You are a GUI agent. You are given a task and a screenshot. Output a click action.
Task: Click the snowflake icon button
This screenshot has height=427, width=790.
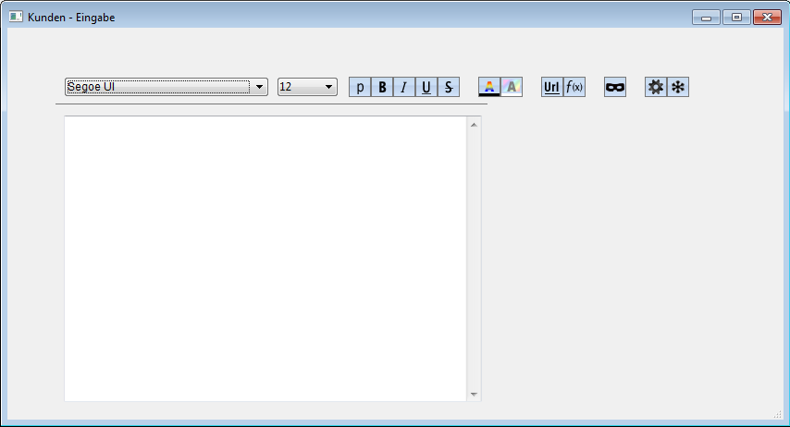(x=678, y=87)
